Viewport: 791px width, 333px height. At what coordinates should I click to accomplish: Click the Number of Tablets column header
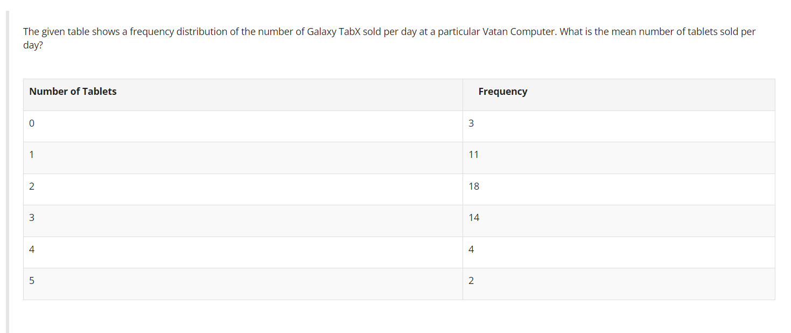click(243, 95)
